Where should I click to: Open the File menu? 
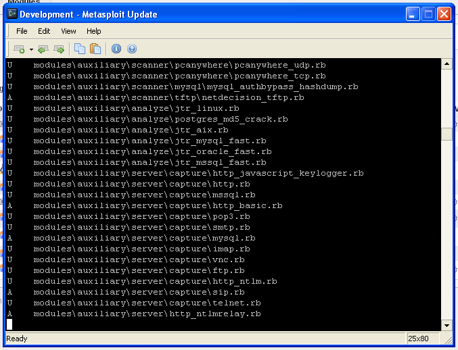pyautogui.click(x=22, y=31)
